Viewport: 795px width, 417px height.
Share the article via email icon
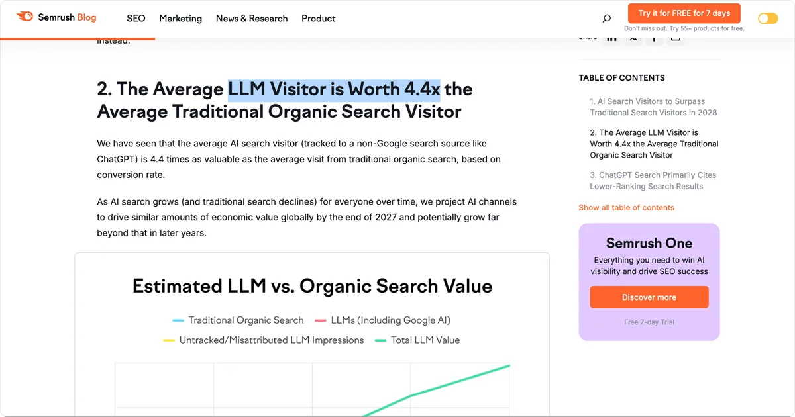tap(675, 37)
